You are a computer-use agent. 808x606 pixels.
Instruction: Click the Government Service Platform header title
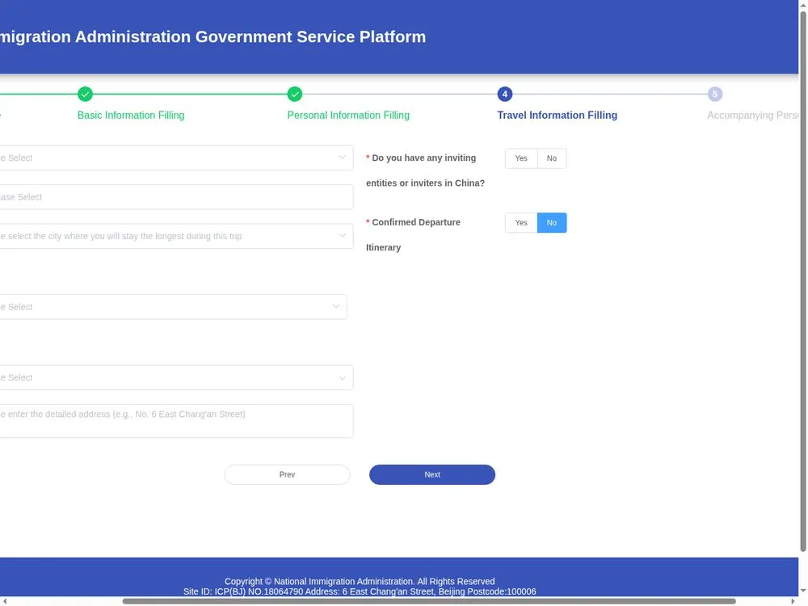(213, 36)
